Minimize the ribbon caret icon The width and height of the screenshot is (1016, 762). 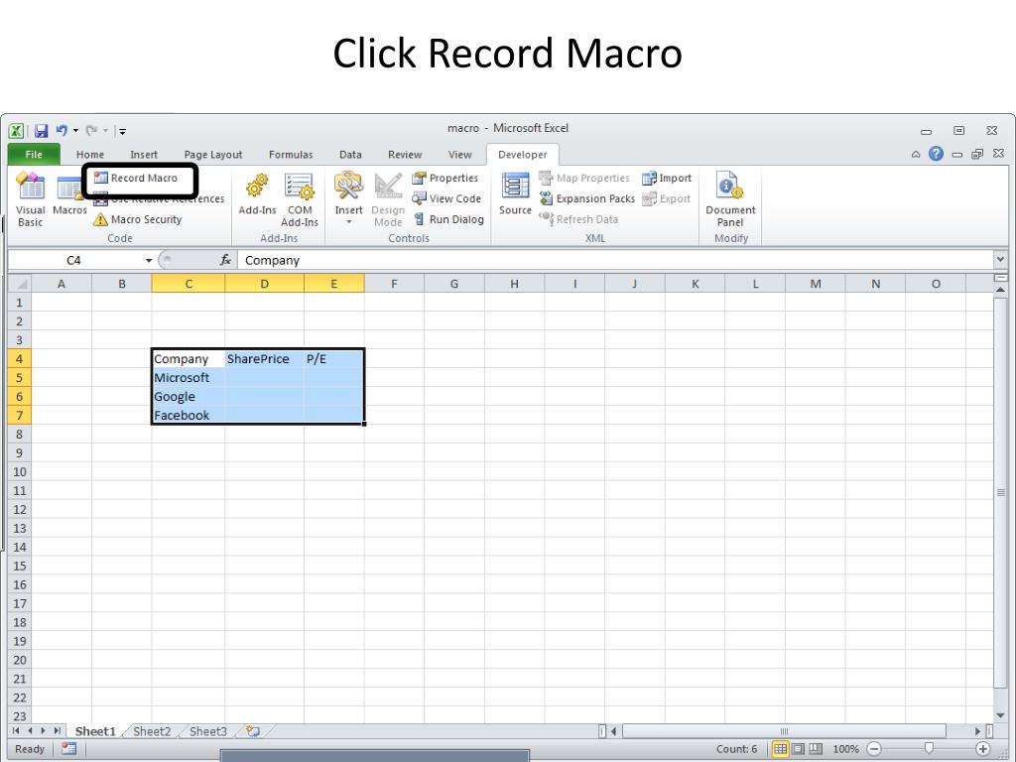(x=916, y=154)
